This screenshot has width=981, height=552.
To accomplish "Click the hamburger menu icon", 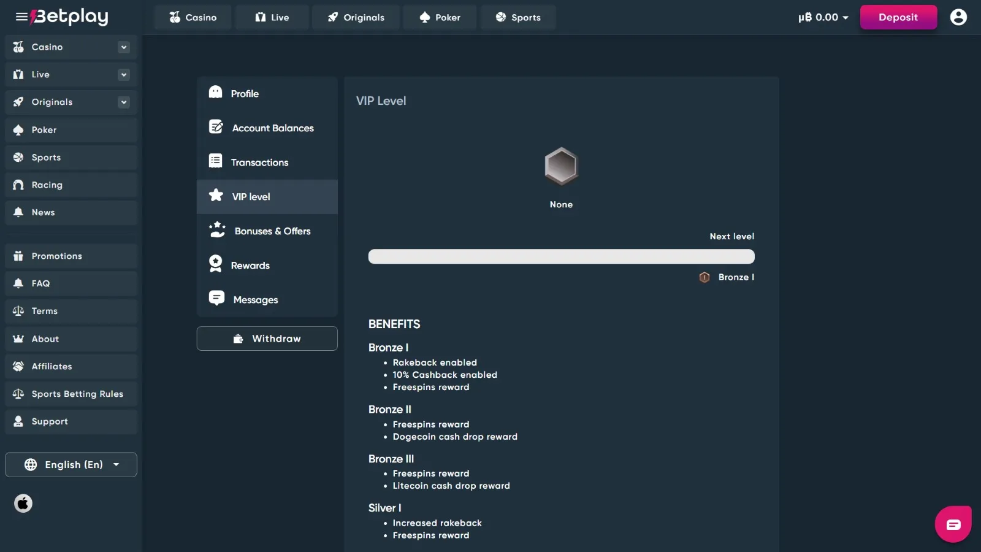I will point(21,17).
